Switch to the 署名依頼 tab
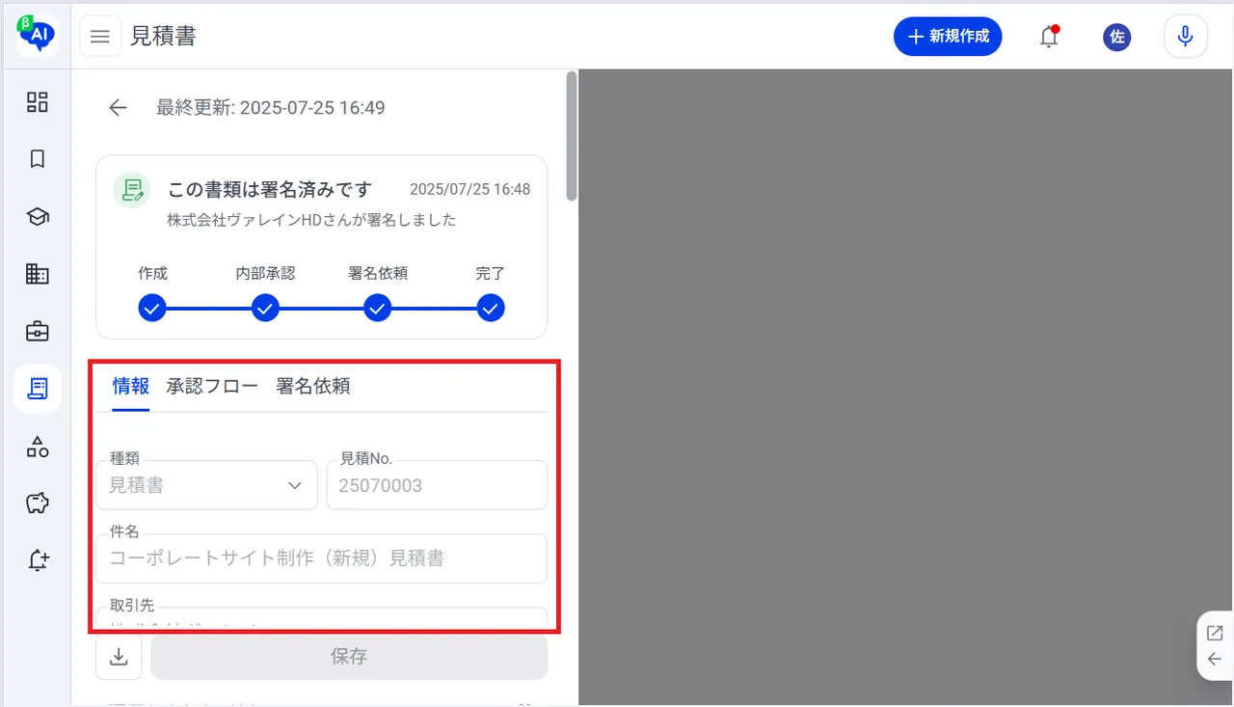The image size is (1234, 707). (313, 387)
